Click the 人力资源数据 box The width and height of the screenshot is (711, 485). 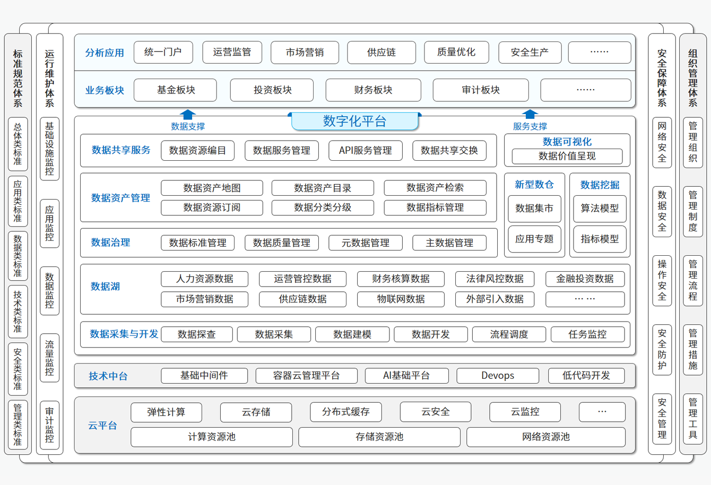point(205,279)
